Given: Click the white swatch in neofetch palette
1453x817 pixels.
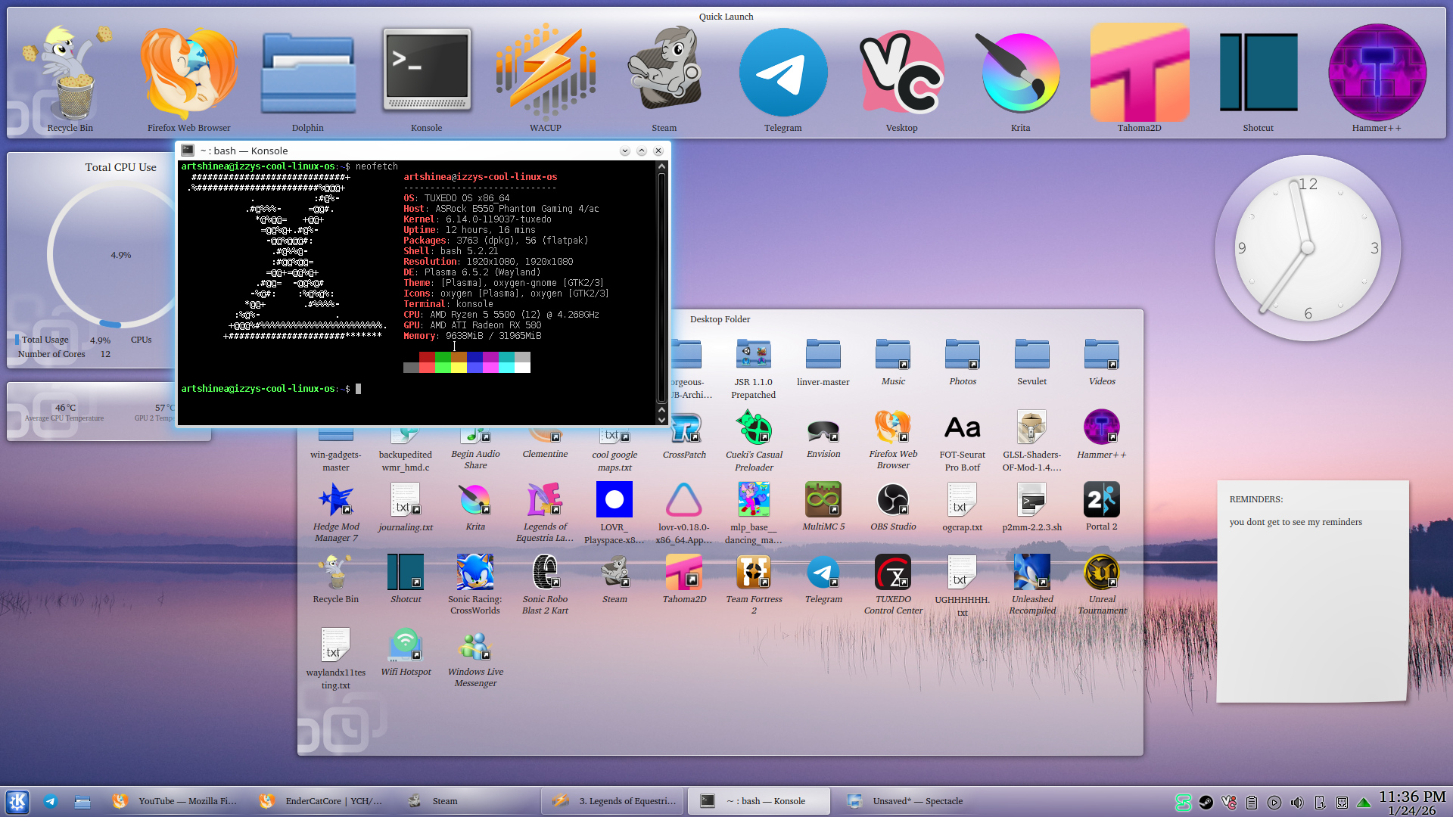Looking at the screenshot, I should pyautogui.click(x=522, y=368).
